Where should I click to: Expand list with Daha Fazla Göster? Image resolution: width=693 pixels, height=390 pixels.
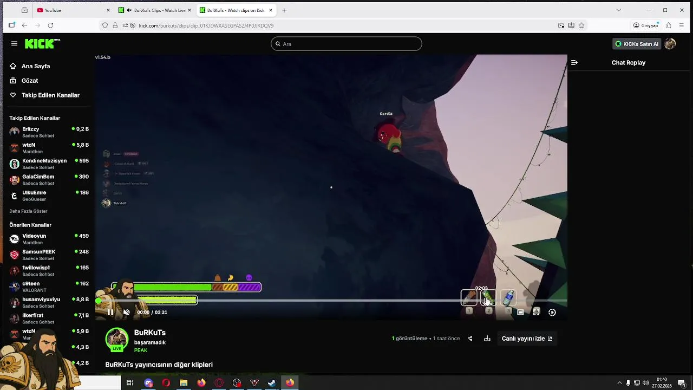pos(28,211)
